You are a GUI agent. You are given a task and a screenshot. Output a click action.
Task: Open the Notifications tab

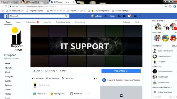click(x=32, y=22)
